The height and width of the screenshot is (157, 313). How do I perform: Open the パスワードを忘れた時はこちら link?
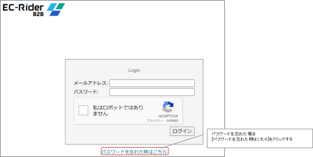[x=134, y=152]
